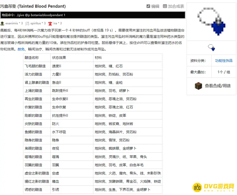Click the 编辑 text label

point(155,6)
